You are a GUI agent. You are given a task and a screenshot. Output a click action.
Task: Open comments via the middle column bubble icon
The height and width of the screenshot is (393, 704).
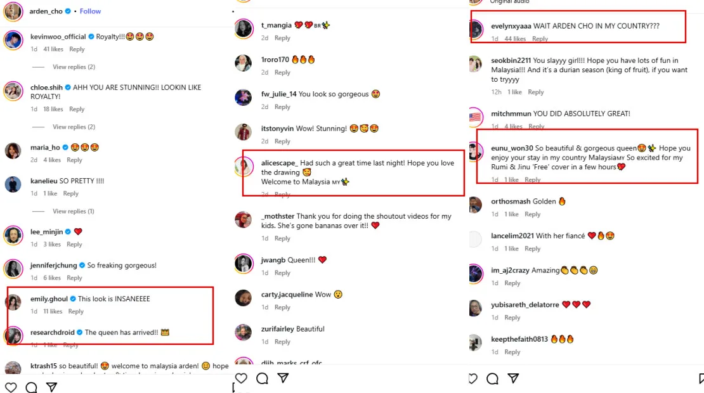pos(262,378)
